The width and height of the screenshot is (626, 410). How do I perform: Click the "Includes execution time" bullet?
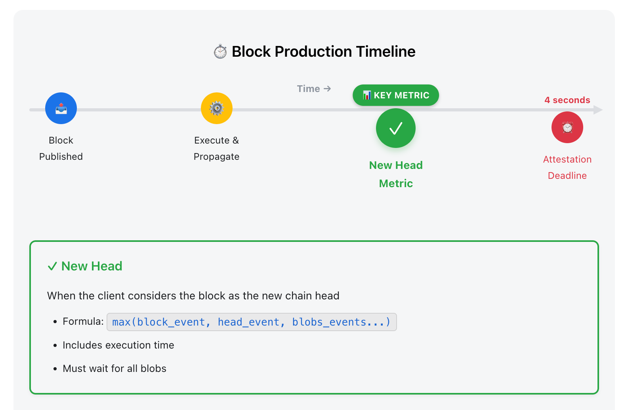[118, 345]
